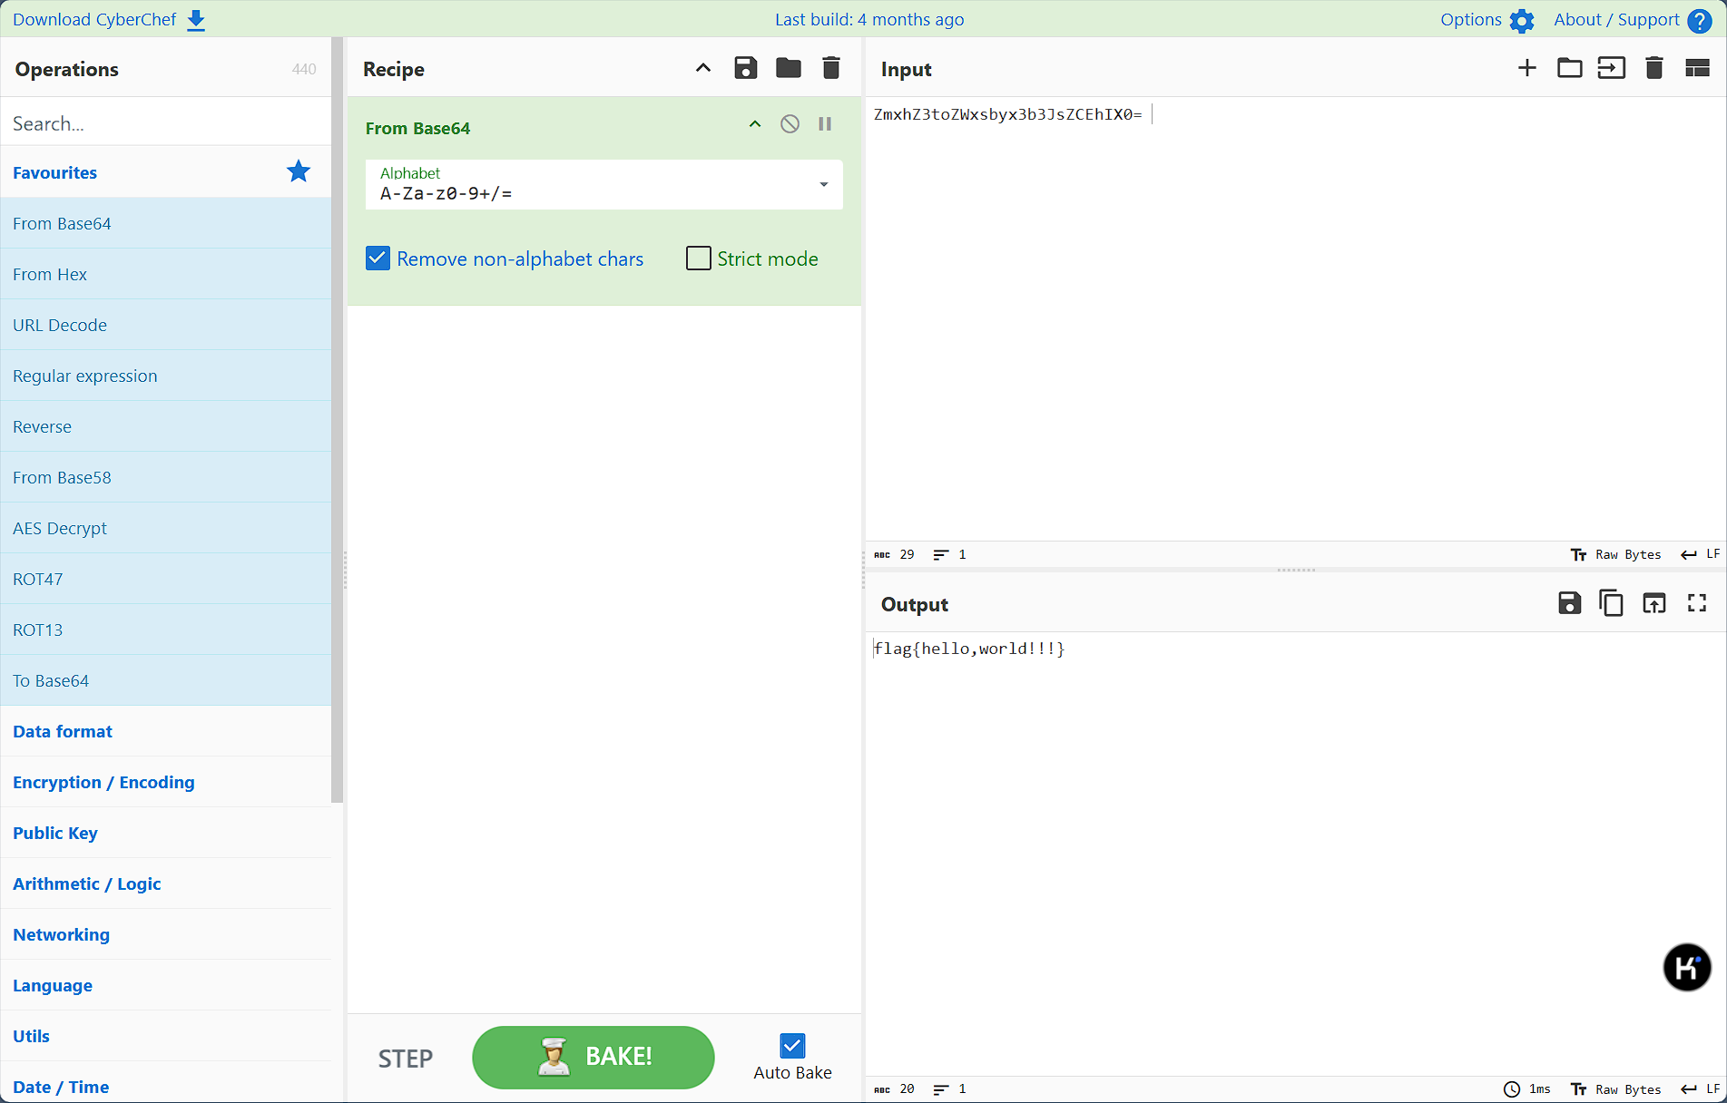Open Options gear icon
The width and height of the screenshot is (1727, 1103).
pos(1522,20)
